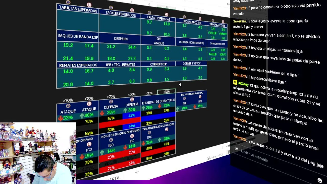Select the REMATES ESPERADOS header cell
This screenshot has width=327, height=184.
78,65
